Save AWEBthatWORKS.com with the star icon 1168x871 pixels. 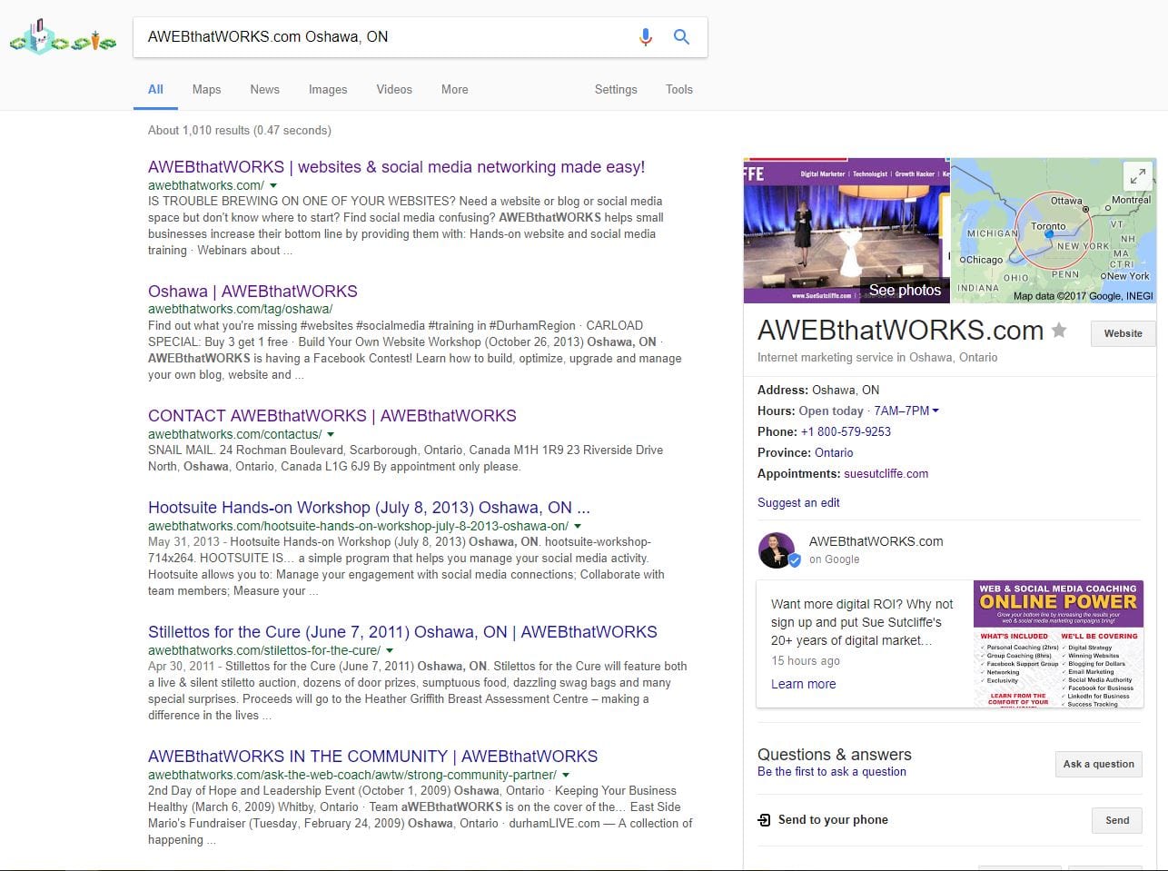pyautogui.click(x=1059, y=331)
